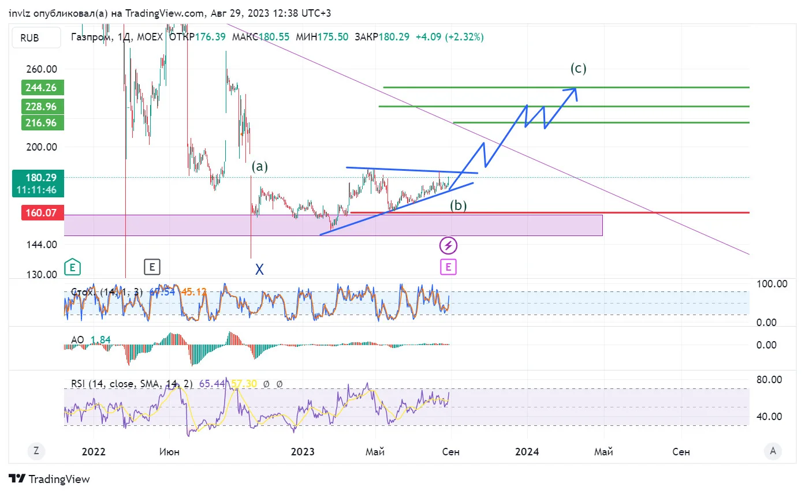Click the (b) wave label
This screenshot has height=494, width=805.
(x=459, y=205)
